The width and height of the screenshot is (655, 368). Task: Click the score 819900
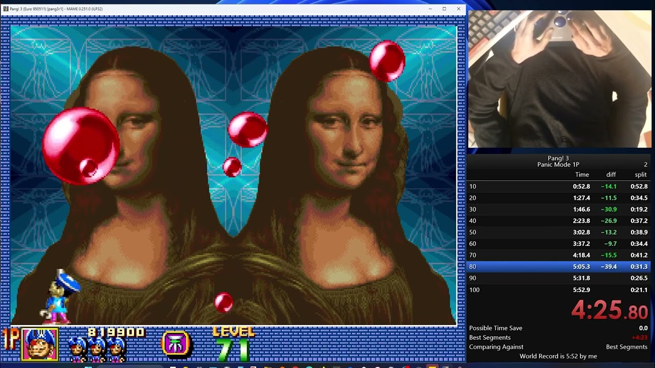pyautogui.click(x=116, y=333)
